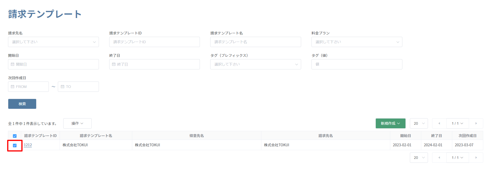The width and height of the screenshot is (492, 172).
Task: Open the lower page-size 20 dropdown
Action: (x=419, y=158)
